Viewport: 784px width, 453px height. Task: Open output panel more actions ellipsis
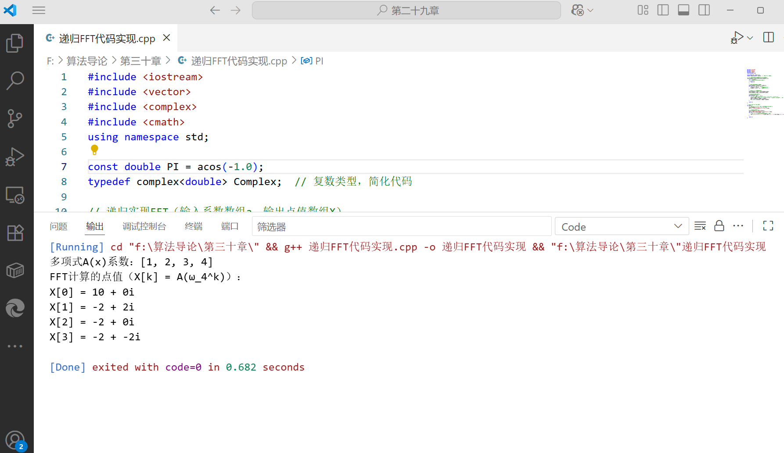738,226
